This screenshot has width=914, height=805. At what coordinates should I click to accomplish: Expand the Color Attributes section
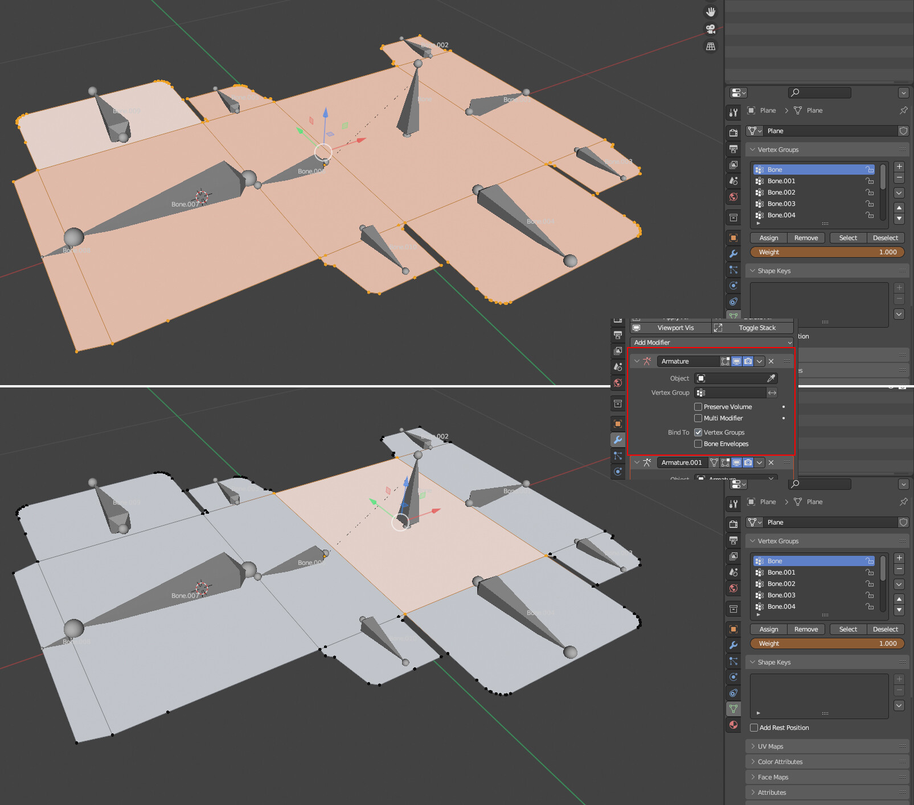(x=827, y=762)
